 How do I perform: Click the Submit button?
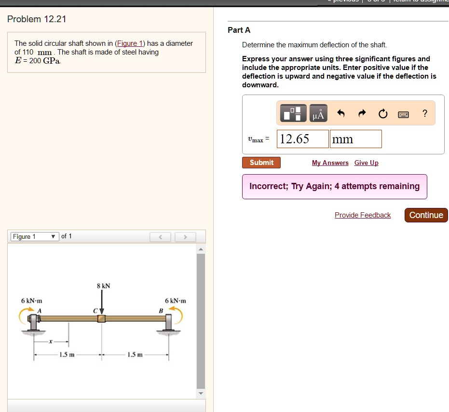click(x=261, y=163)
